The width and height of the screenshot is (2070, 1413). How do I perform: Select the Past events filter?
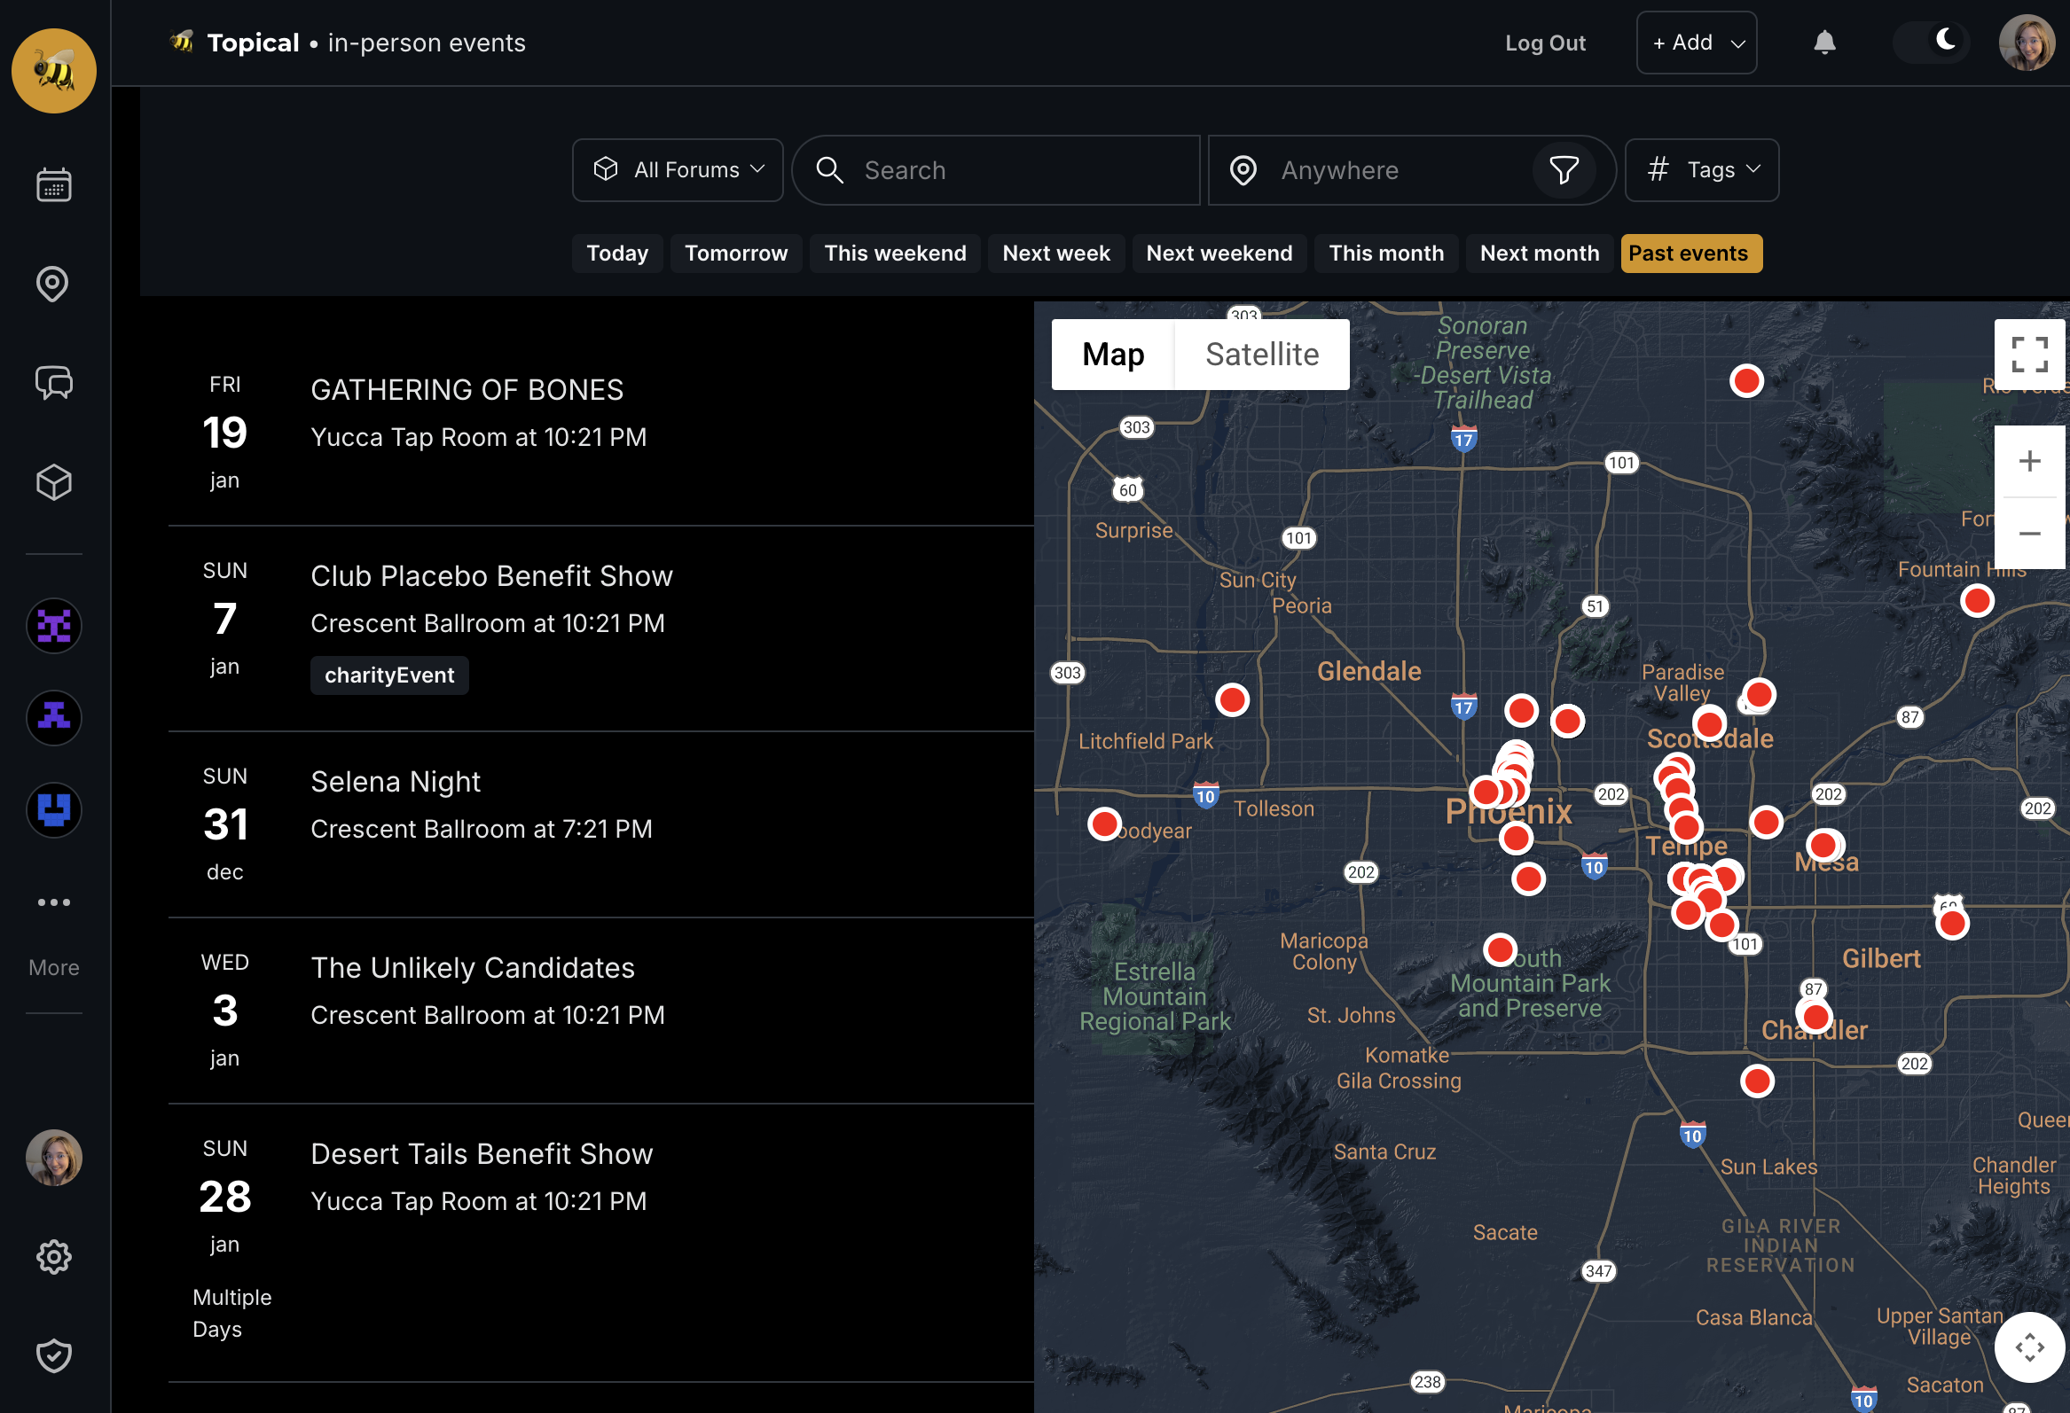click(1690, 254)
